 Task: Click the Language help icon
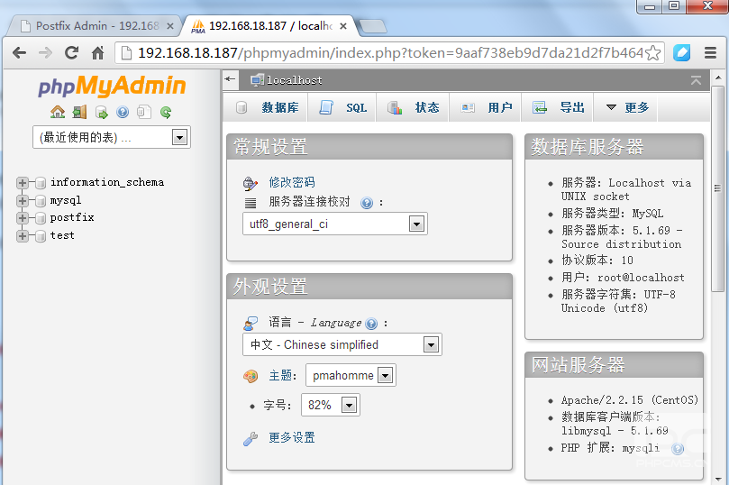tap(371, 324)
